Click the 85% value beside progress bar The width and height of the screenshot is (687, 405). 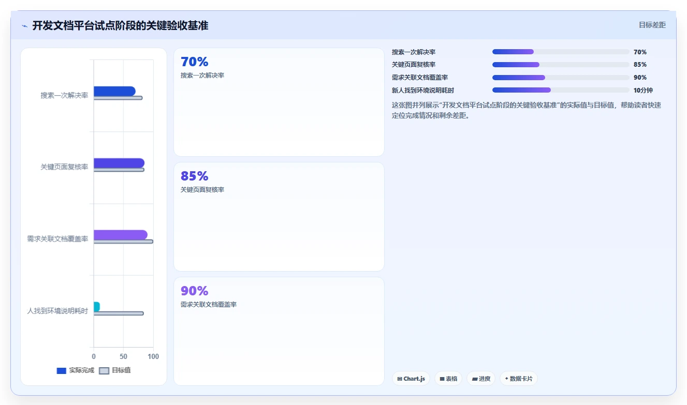(x=640, y=65)
